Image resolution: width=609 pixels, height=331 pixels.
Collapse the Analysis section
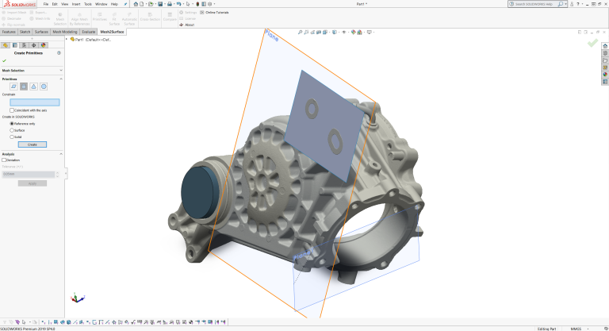pyautogui.click(x=61, y=154)
